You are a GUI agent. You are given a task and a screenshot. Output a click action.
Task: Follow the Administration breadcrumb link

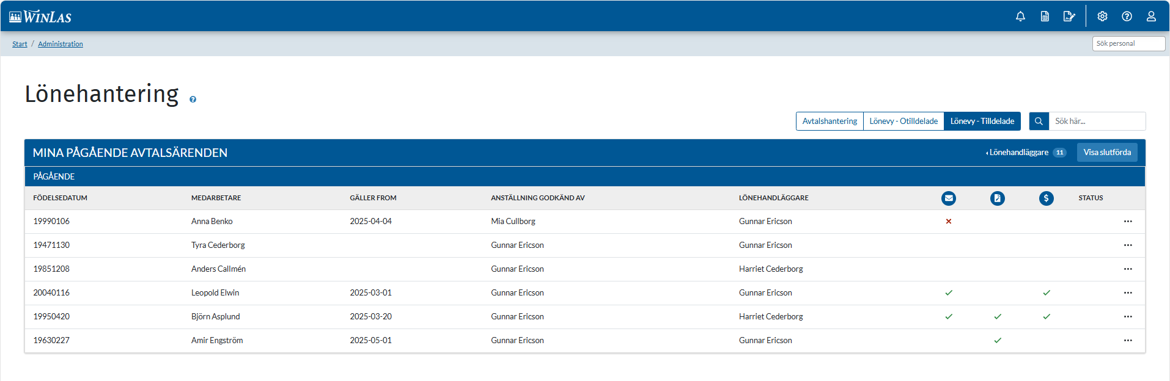tap(61, 44)
